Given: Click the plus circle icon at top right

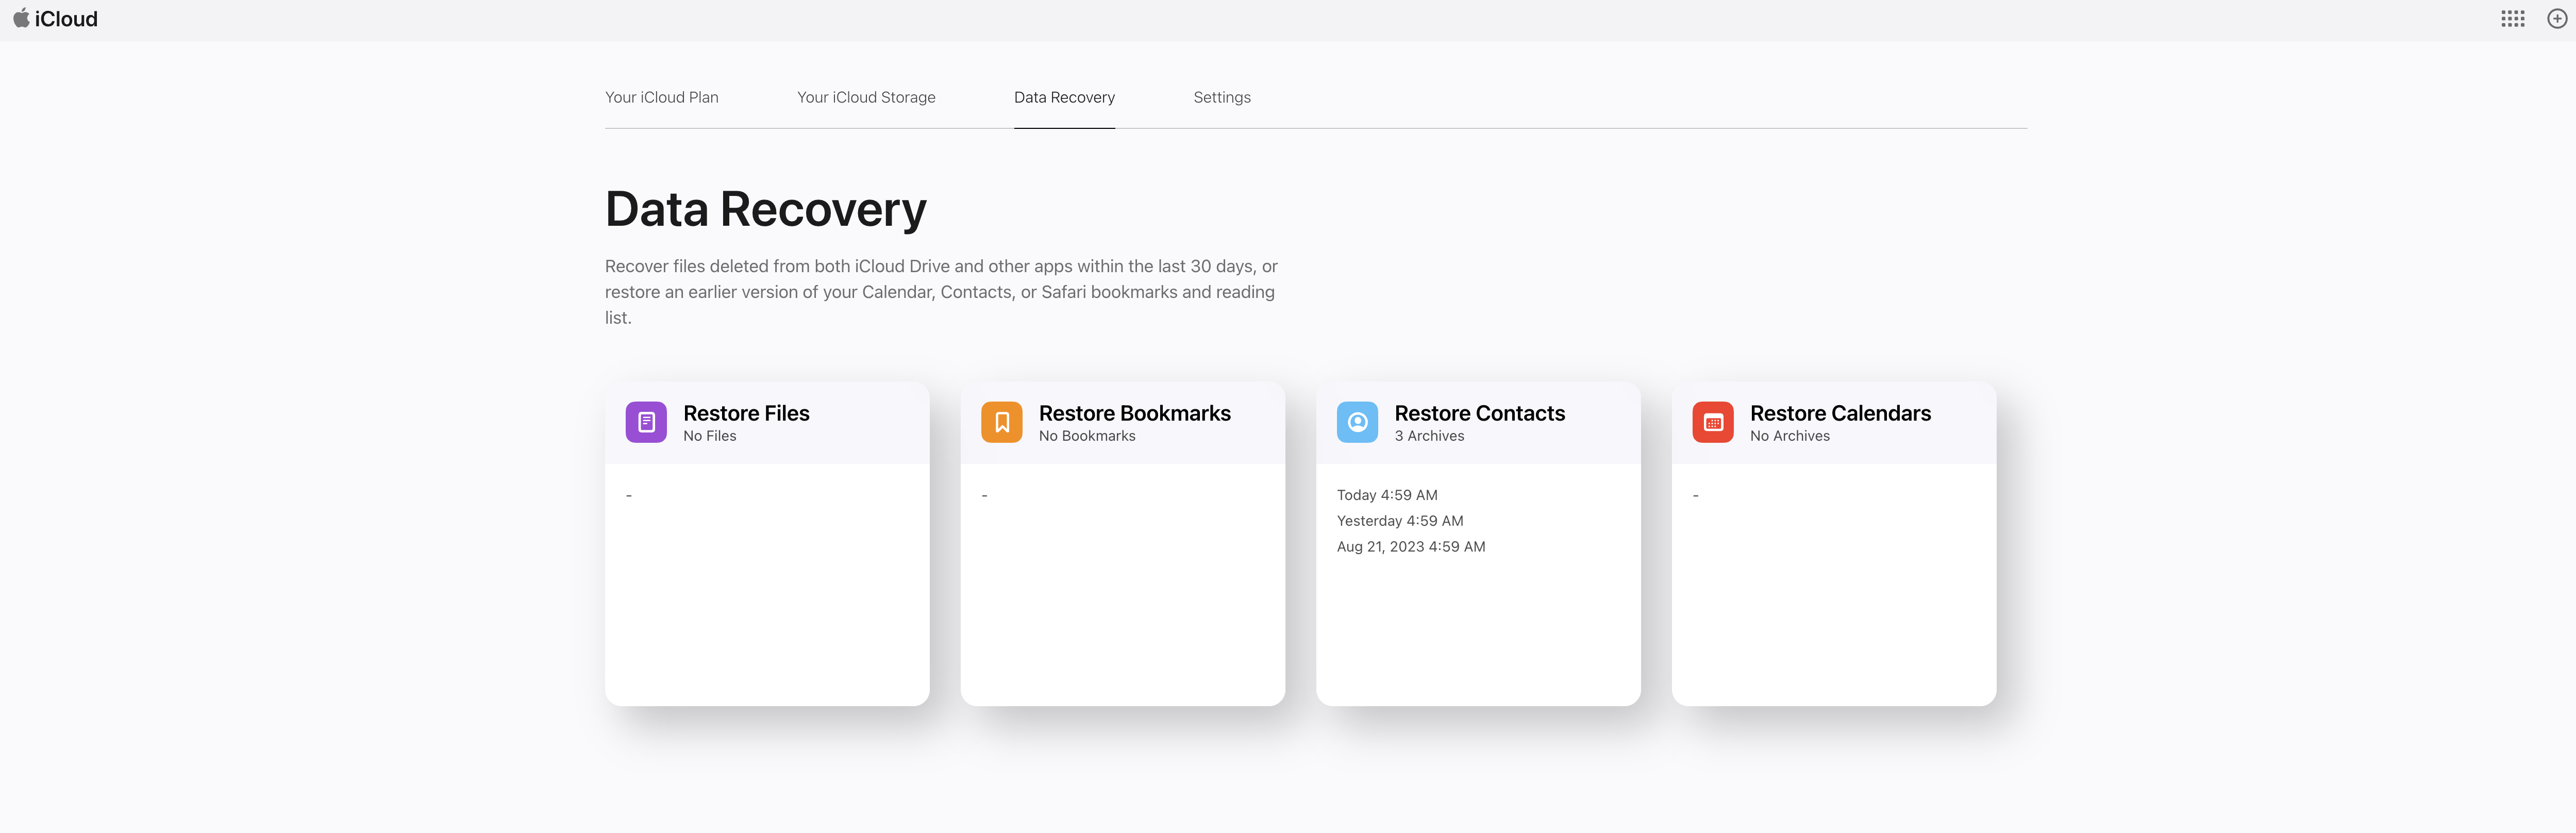Looking at the screenshot, I should coord(2556,19).
